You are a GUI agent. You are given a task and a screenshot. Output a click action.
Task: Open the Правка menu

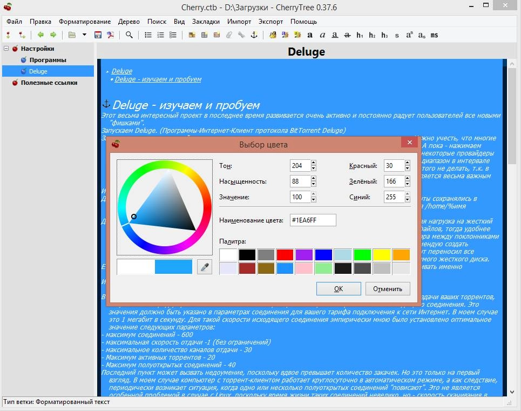(x=40, y=22)
